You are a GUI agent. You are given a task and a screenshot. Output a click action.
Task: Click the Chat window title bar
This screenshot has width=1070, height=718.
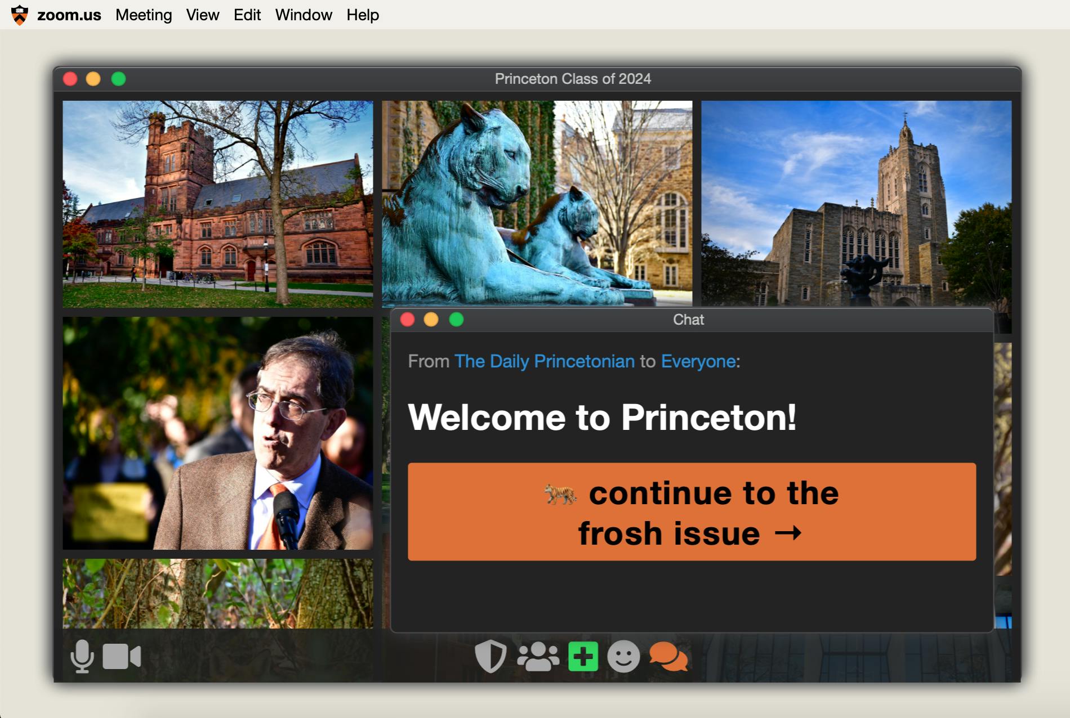tap(688, 320)
